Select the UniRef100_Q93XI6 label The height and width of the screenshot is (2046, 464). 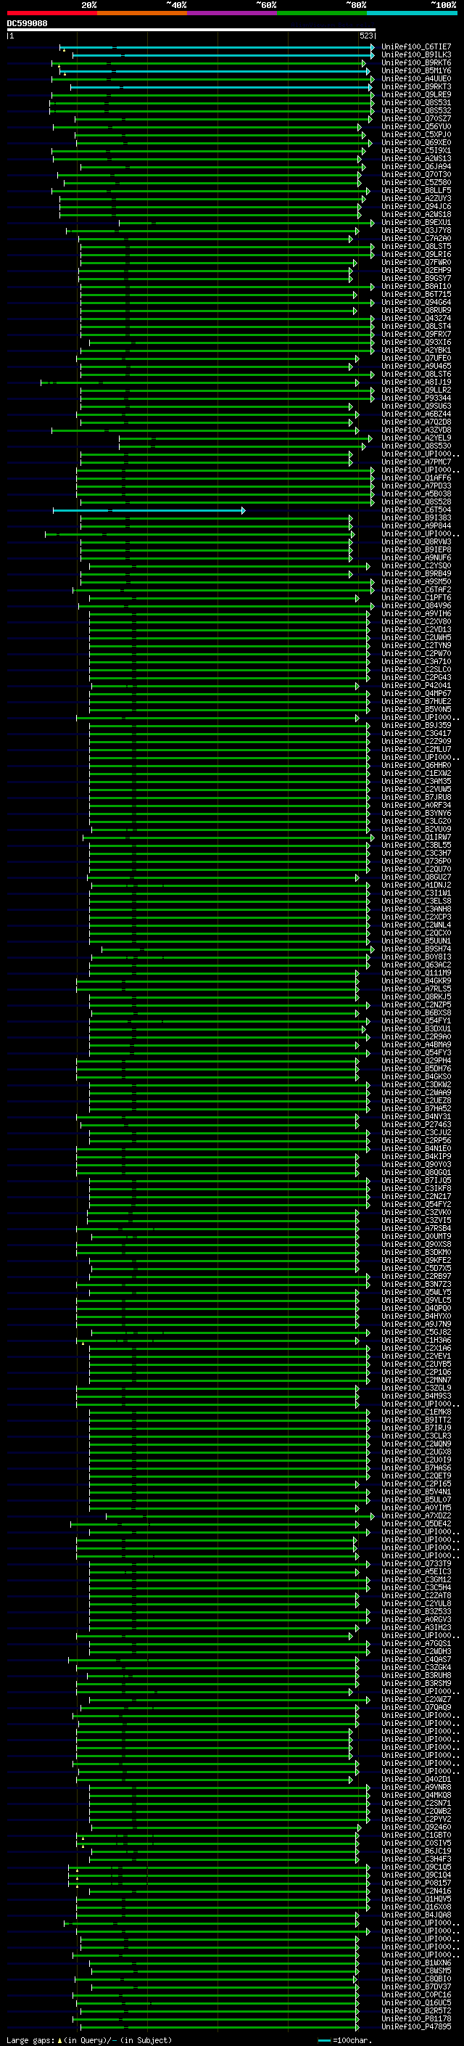coord(416,343)
